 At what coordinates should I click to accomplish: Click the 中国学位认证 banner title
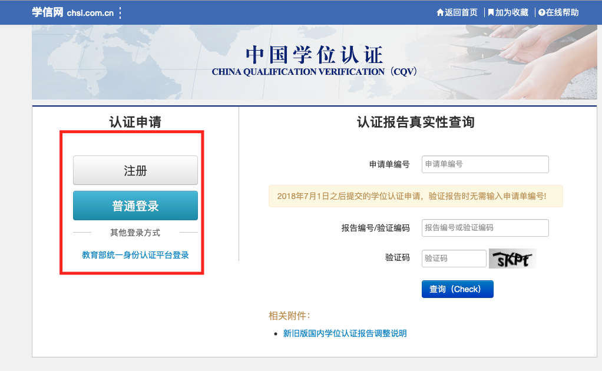[x=314, y=55]
